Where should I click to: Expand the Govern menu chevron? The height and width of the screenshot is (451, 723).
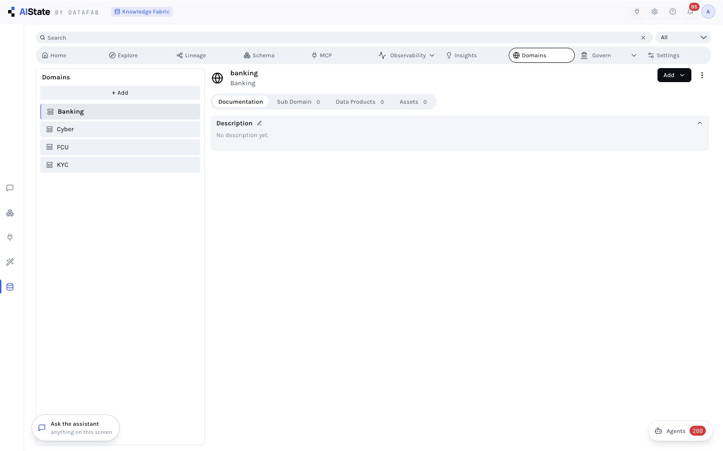point(634,55)
